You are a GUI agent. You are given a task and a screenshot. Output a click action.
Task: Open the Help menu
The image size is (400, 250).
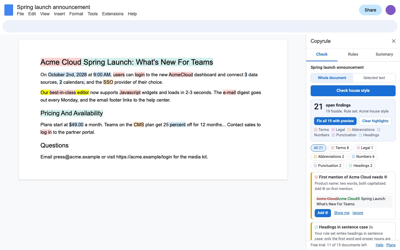coord(132,14)
